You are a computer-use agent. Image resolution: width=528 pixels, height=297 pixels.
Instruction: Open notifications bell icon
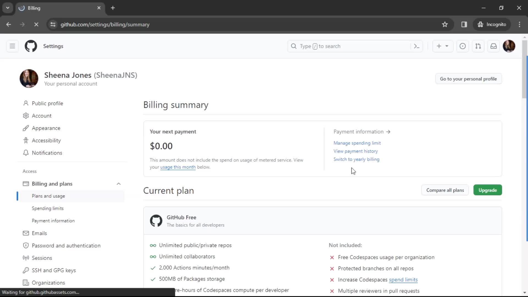(x=494, y=46)
